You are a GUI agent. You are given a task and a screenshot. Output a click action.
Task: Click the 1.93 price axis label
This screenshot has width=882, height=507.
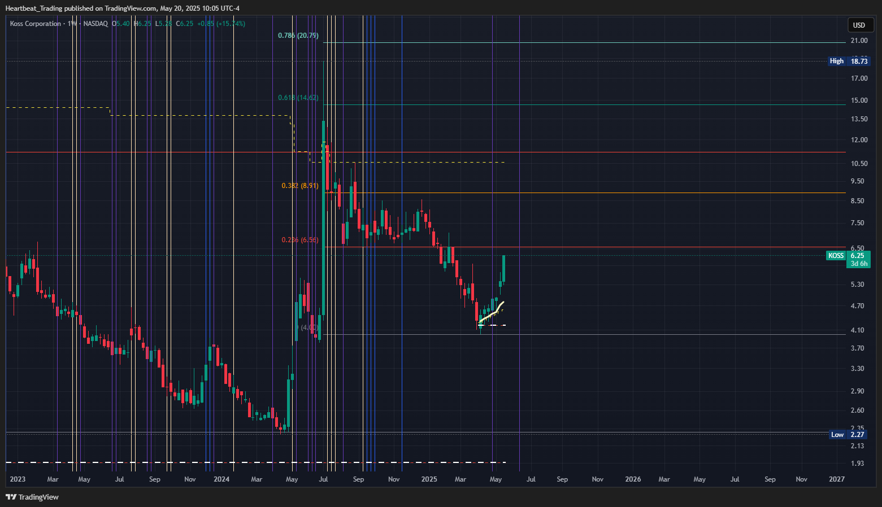coord(857,464)
